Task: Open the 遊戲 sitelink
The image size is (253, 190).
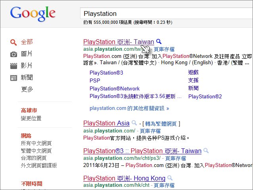Action: click(x=193, y=72)
